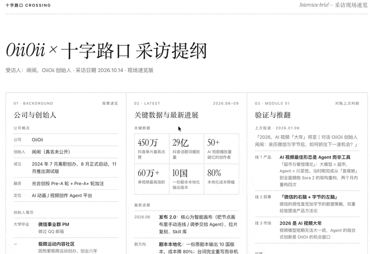Click the 03 · MODULE 01 section label
This screenshot has height=254, width=370.
pos(272,103)
